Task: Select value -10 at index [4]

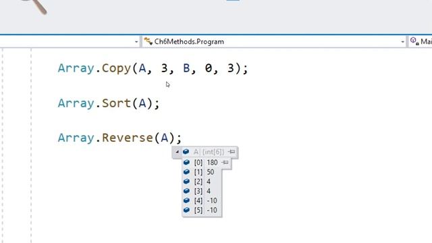Action: point(212,200)
